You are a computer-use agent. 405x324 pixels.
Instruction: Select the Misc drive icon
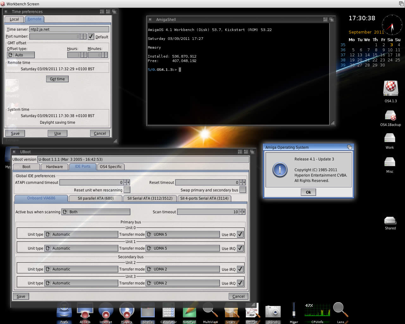coord(390,162)
